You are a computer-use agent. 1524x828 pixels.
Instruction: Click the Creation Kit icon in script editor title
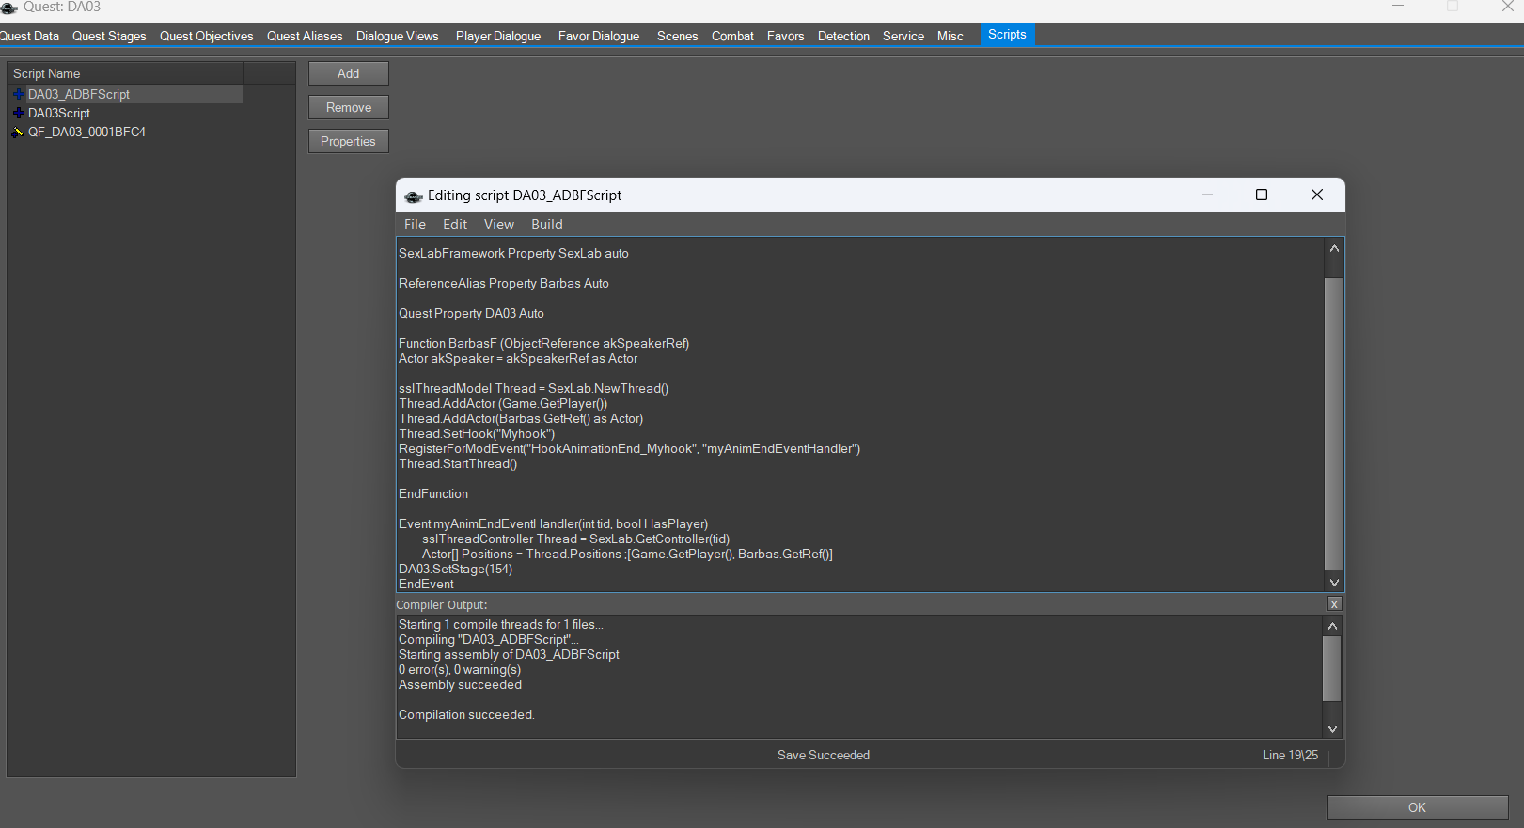413,196
